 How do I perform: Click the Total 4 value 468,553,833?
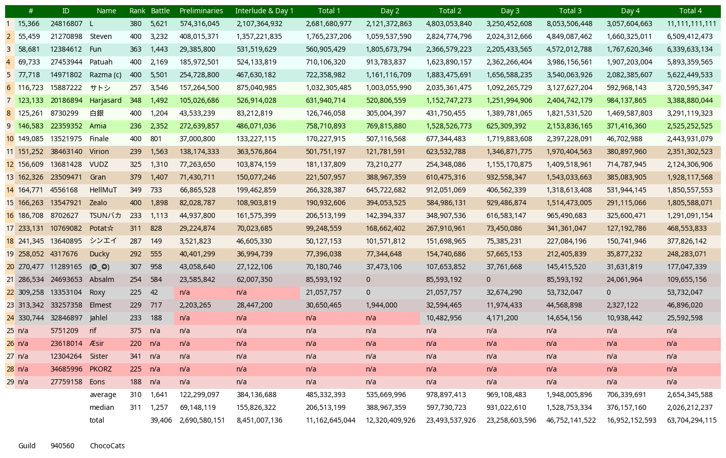coord(687,228)
